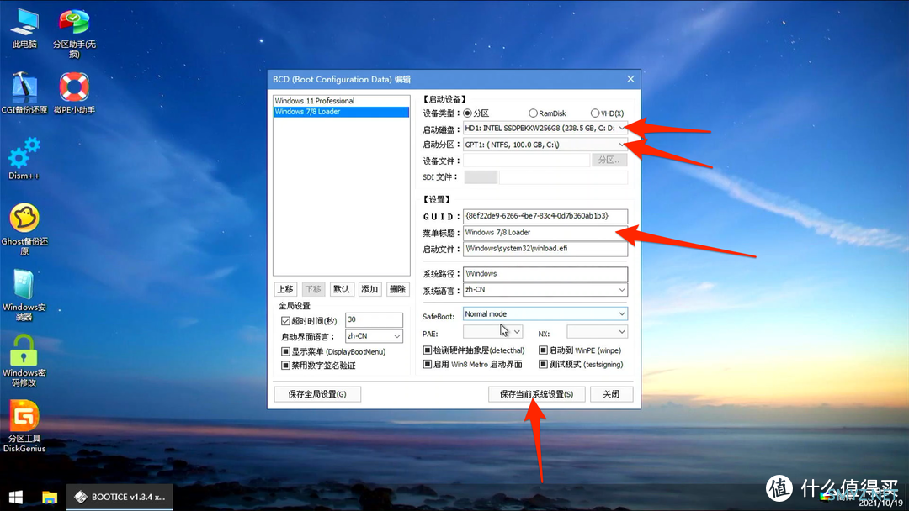Close the BCD editor dialog
This screenshot has width=909, height=511.
pyautogui.click(x=630, y=79)
